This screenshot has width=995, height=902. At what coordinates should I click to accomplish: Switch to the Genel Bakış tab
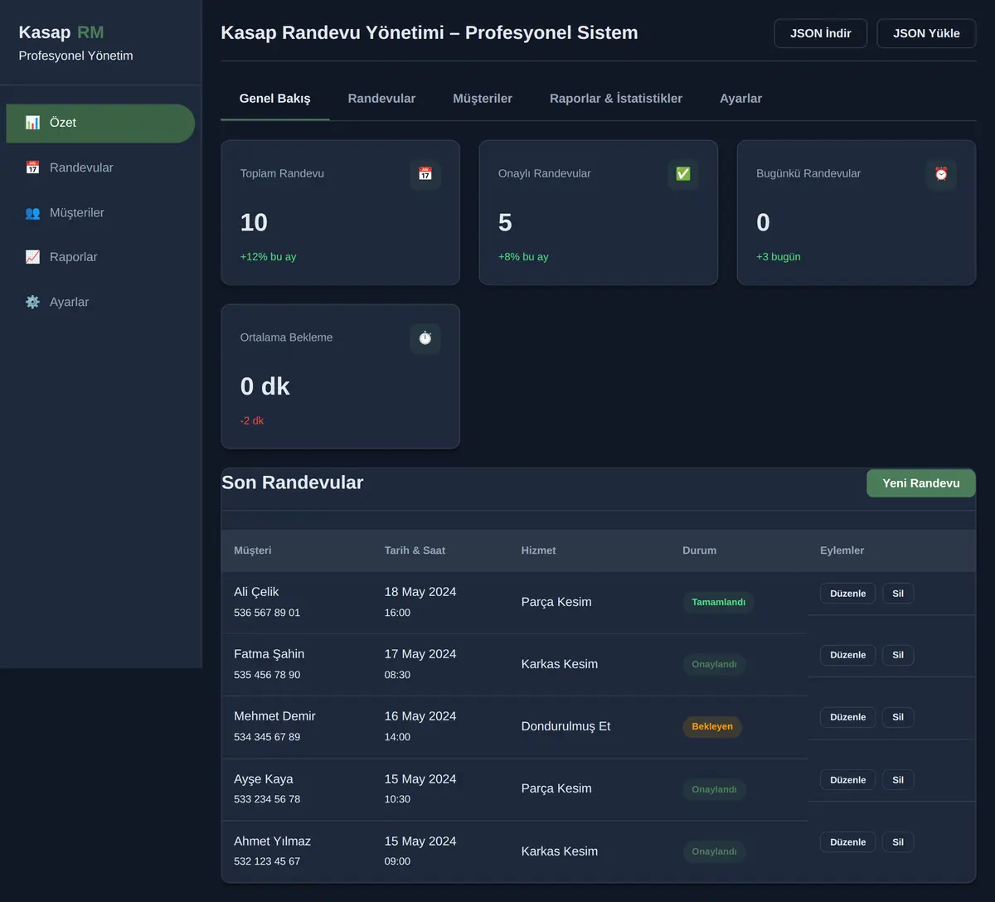[x=275, y=99]
